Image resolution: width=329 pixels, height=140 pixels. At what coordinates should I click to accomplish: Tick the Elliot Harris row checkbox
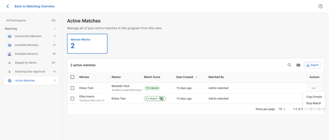click(x=72, y=99)
